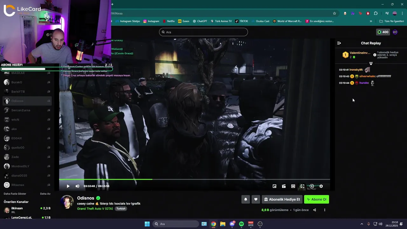
Task: Click silverwhale username in chat
Action: pos(367,76)
